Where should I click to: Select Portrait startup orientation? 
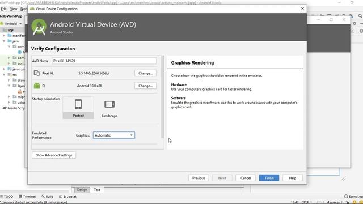(x=78, y=108)
